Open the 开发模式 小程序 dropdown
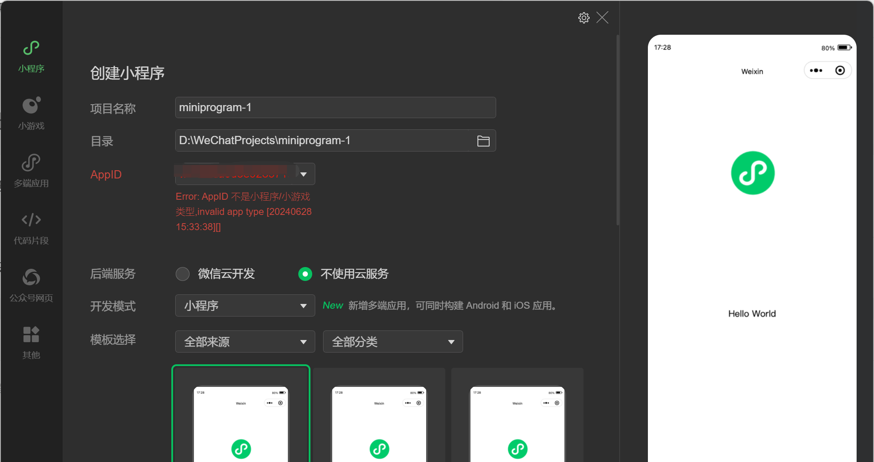The image size is (874, 462). pyautogui.click(x=245, y=306)
